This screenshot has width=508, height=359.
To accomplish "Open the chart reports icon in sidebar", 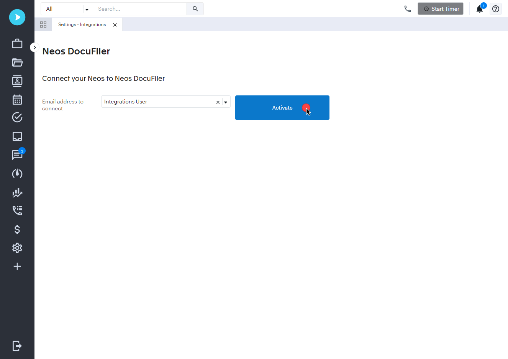I will pyautogui.click(x=17, y=192).
